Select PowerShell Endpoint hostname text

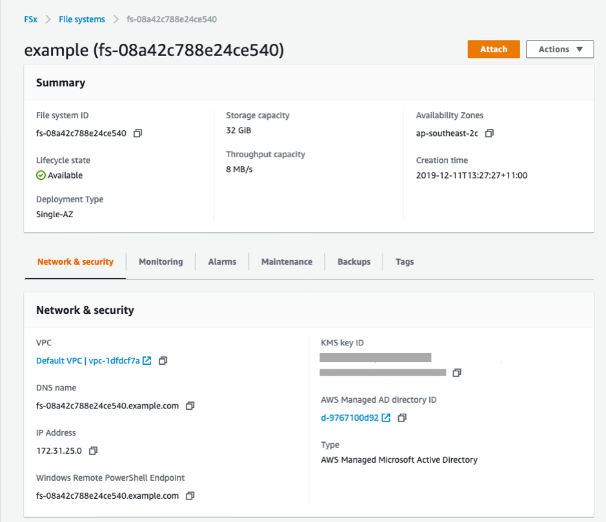(107, 496)
